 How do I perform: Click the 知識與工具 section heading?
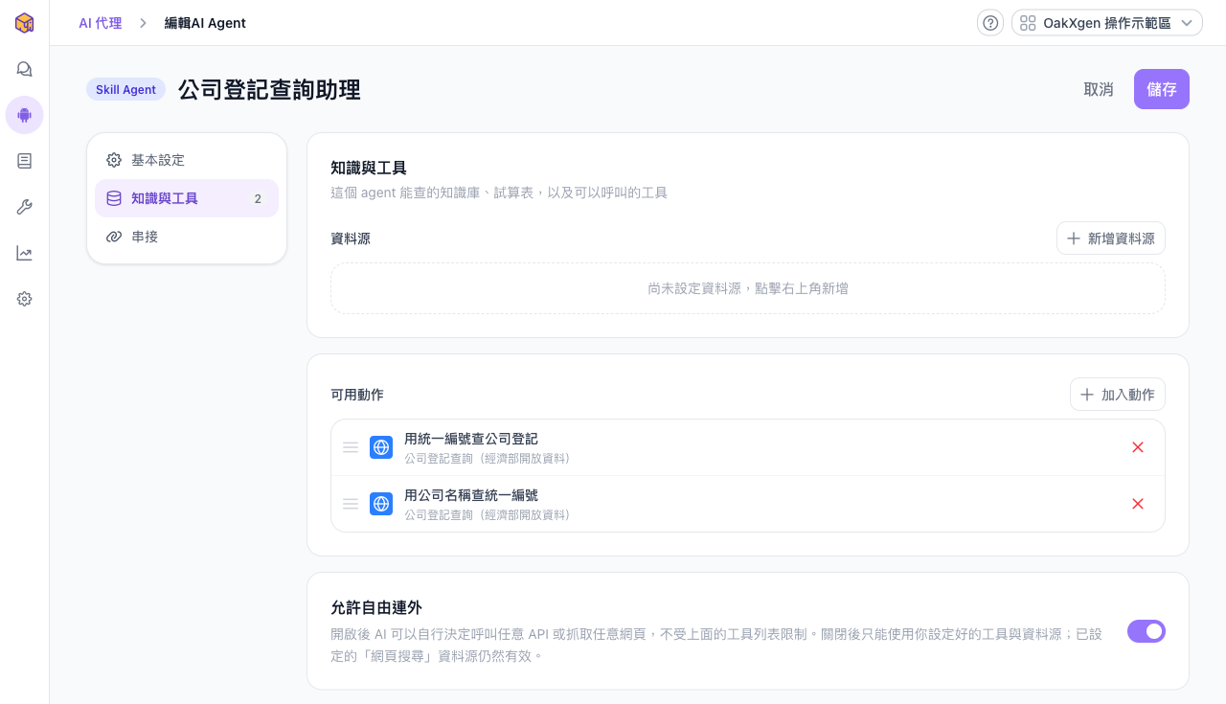click(369, 168)
